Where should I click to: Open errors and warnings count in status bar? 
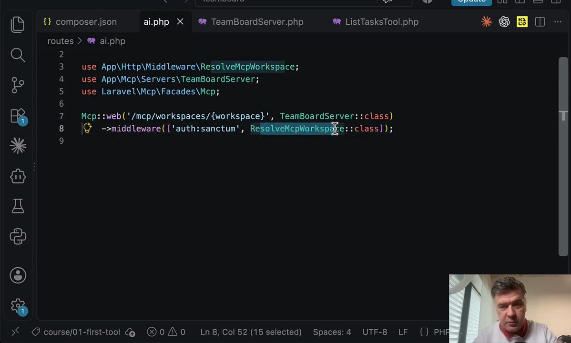click(166, 332)
